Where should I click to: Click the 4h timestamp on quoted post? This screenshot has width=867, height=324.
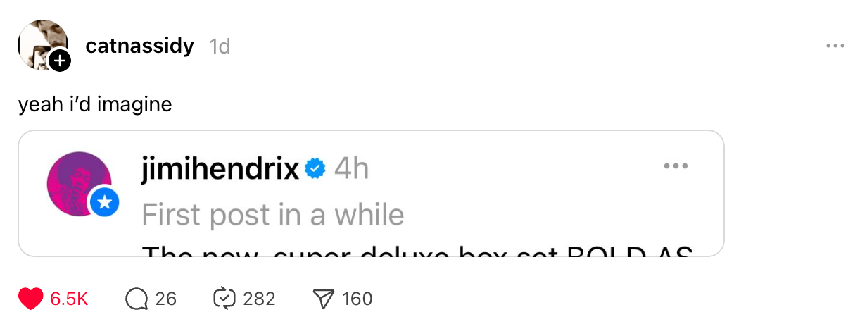click(x=351, y=169)
